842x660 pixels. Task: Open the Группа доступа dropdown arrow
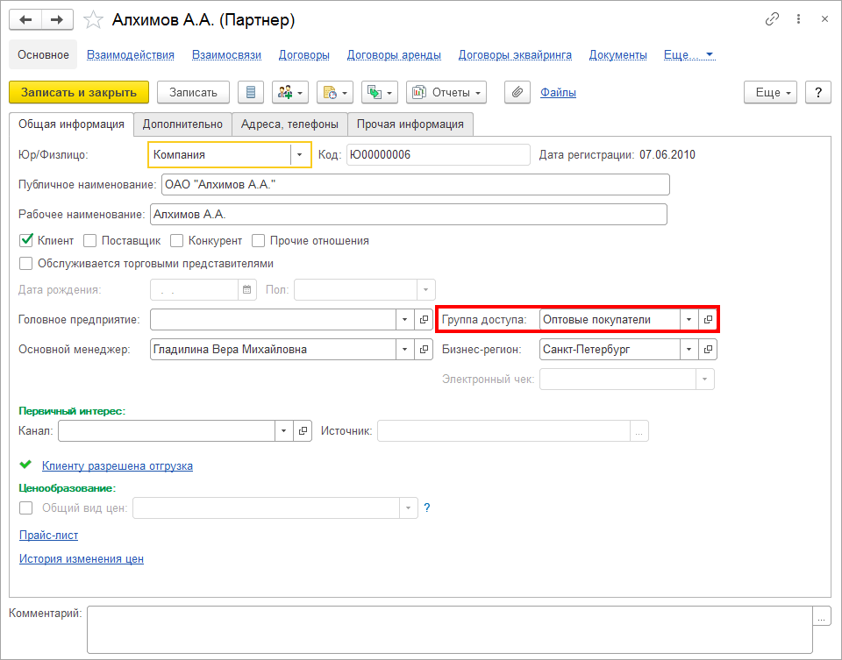[x=689, y=320]
